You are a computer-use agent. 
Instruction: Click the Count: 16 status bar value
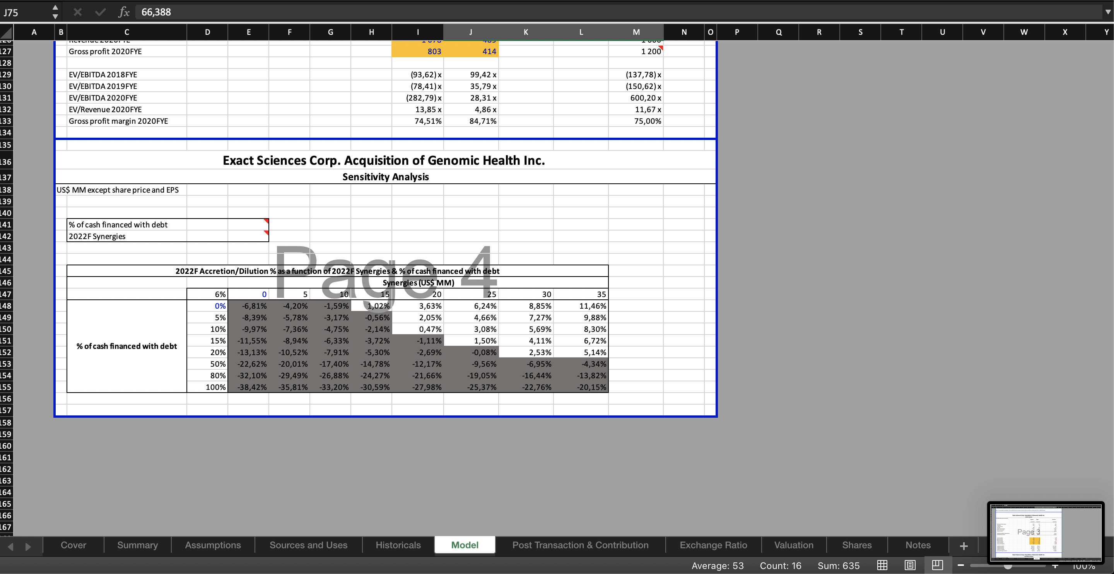click(x=780, y=566)
